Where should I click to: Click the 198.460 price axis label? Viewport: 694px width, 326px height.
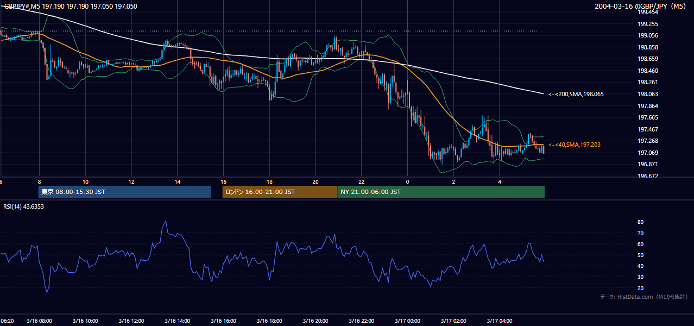point(648,71)
